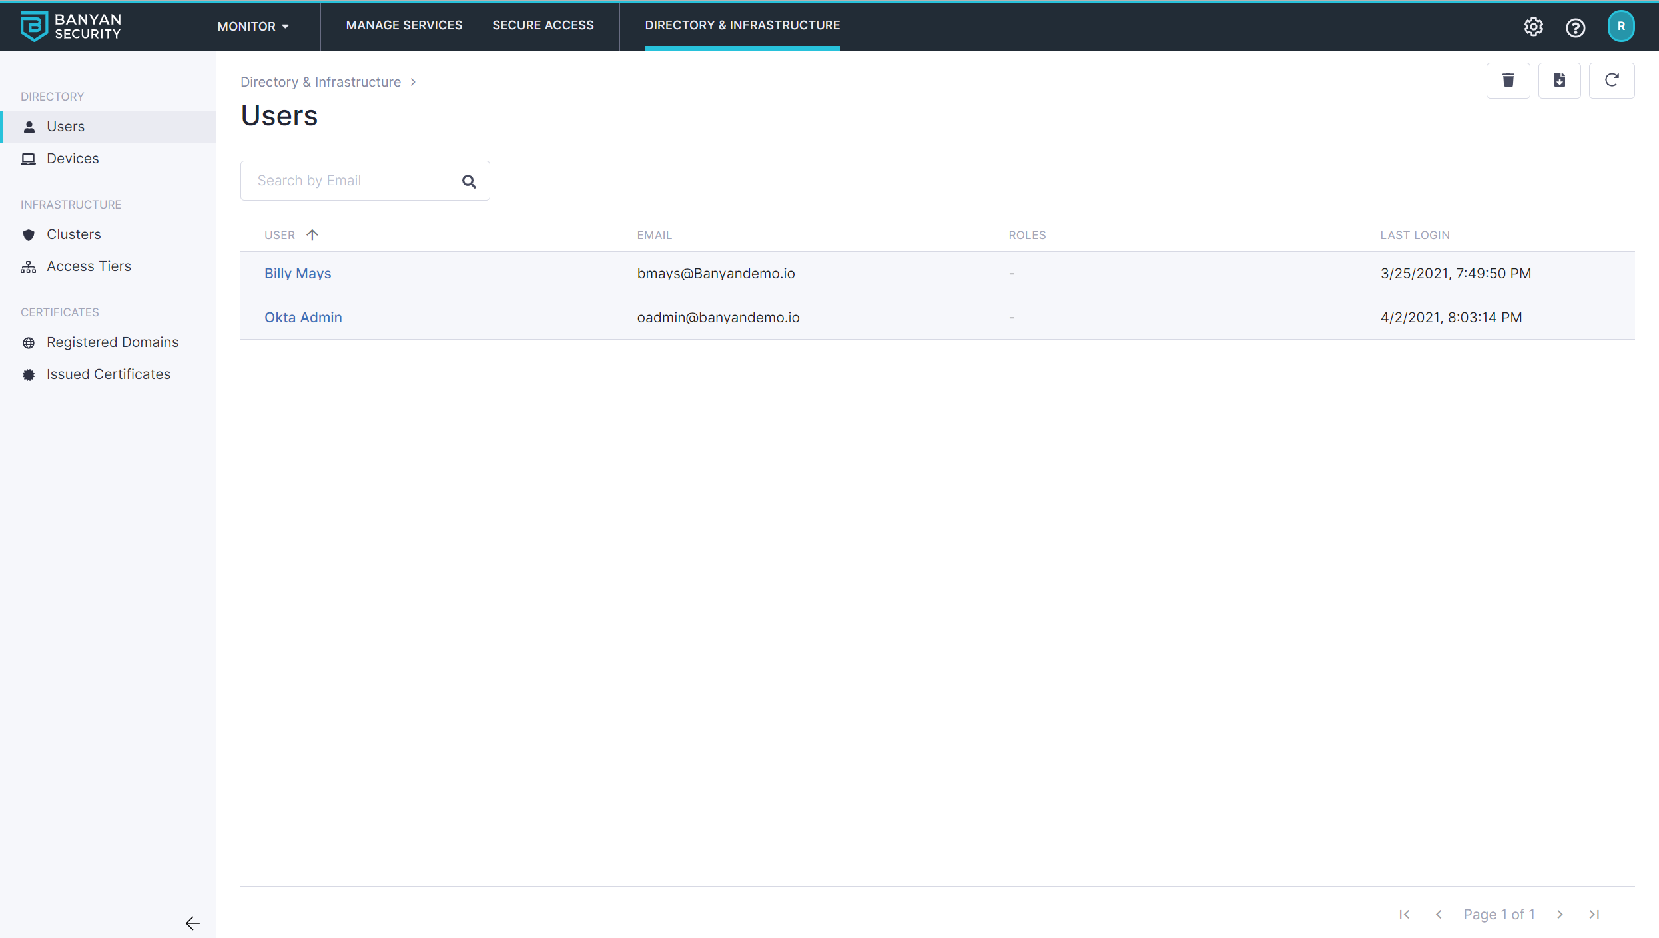
Task: Refresh the users list
Action: click(1611, 81)
